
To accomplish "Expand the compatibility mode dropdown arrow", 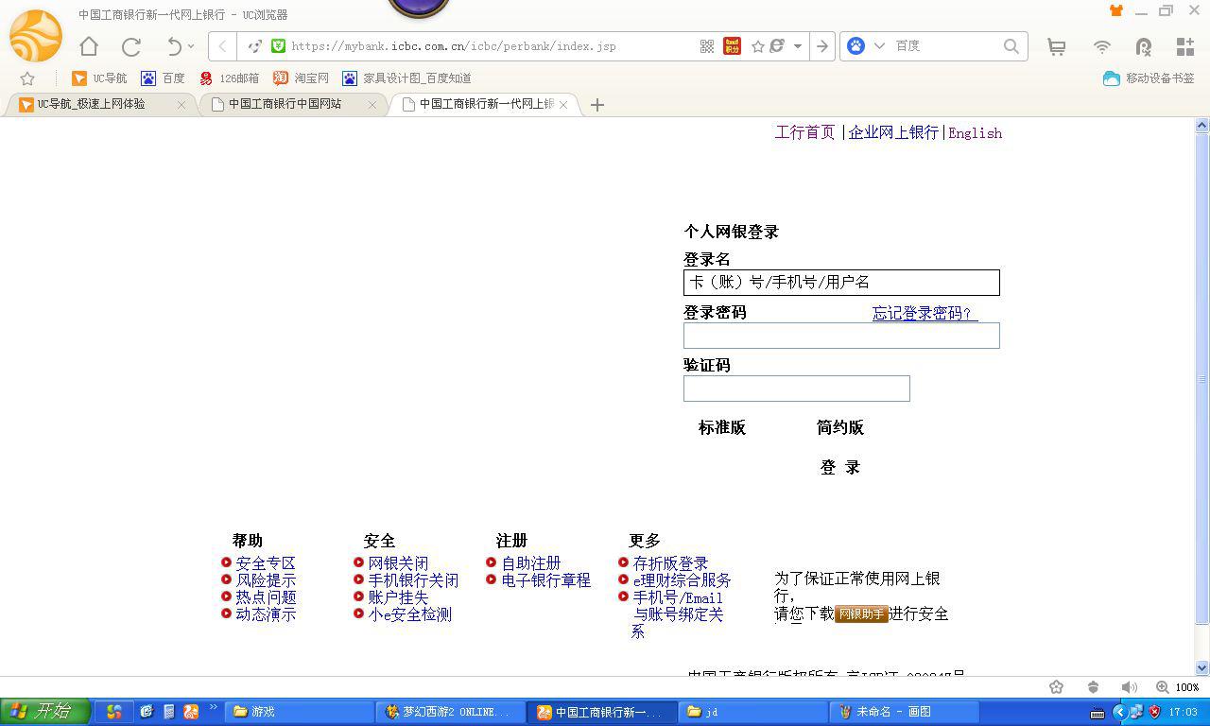I will (x=796, y=45).
